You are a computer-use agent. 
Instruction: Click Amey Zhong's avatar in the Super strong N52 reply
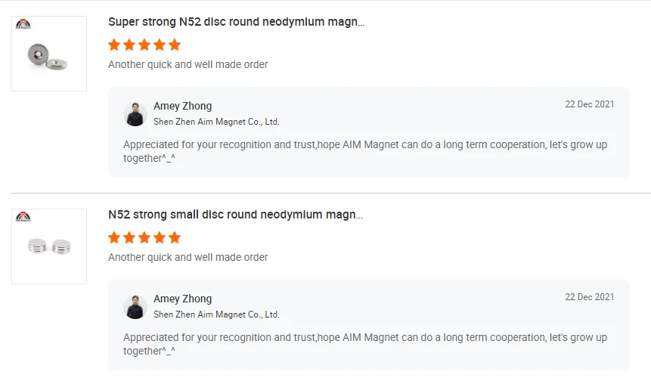pos(135,114)
